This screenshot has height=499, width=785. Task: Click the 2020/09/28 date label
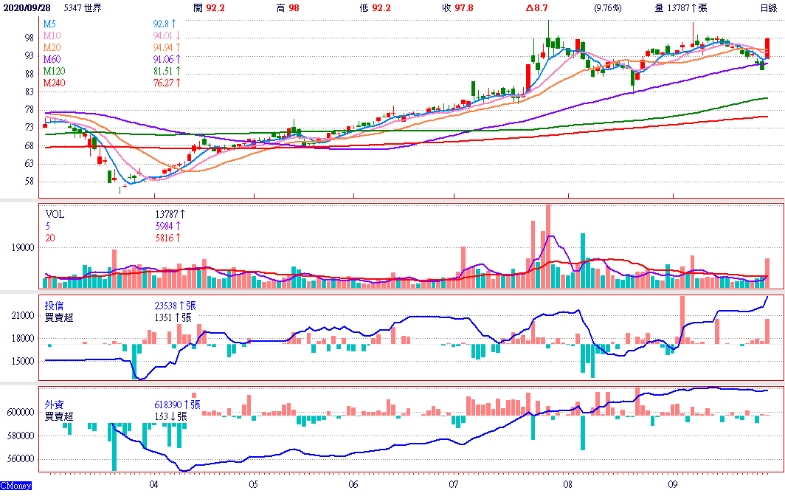click(27, 8)
